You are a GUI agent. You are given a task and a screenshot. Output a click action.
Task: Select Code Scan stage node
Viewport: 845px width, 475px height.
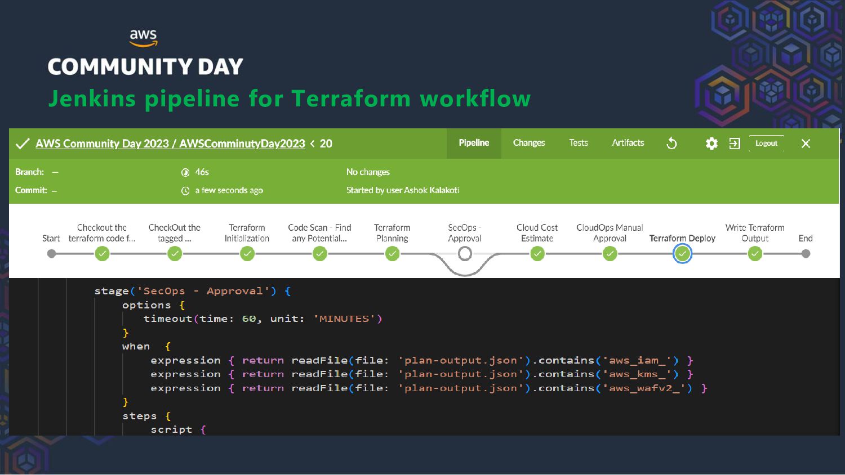click(x=320, y=254)
